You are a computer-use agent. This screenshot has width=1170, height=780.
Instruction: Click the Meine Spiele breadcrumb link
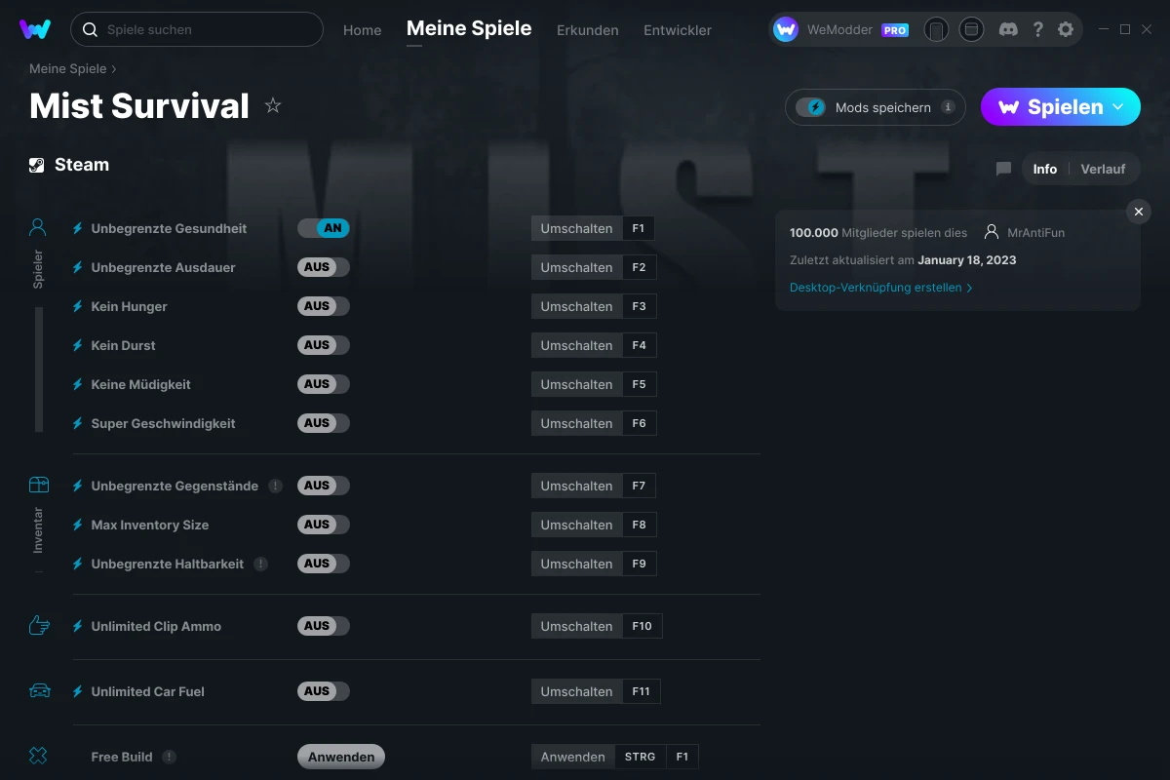(x=68, y=69)
